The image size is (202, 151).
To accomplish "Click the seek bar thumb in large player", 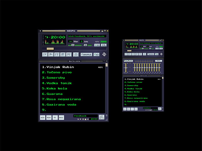I will click(50, 49).
